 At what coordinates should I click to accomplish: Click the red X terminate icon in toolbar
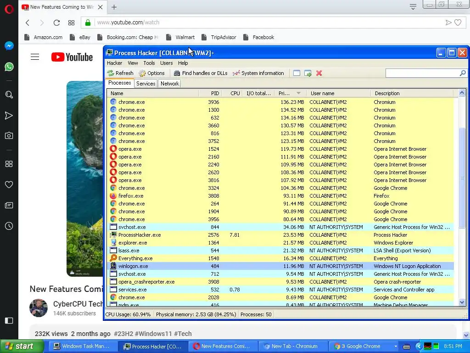click(x=319, y=73)
